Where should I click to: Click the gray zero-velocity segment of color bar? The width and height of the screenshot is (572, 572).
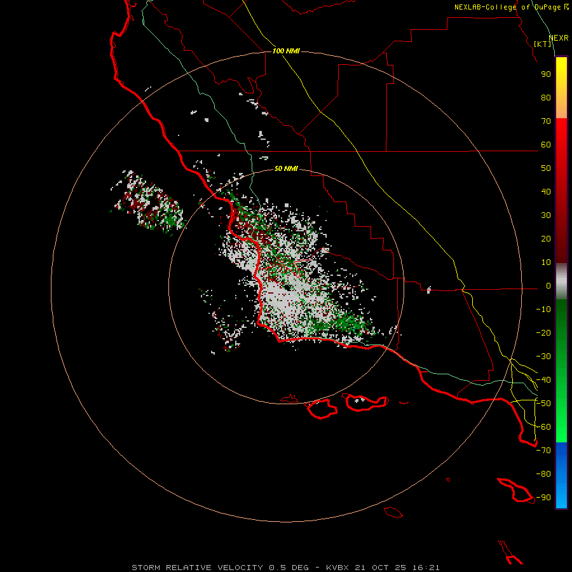(x=561, y=282)
